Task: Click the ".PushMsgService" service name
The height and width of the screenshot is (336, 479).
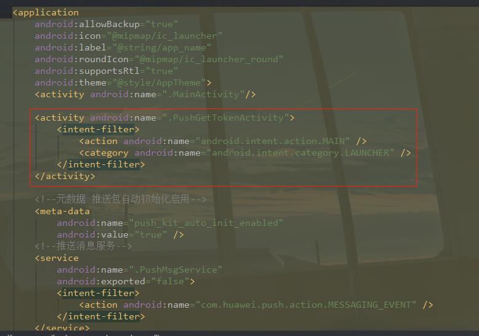Action: [x=175, y=270]
